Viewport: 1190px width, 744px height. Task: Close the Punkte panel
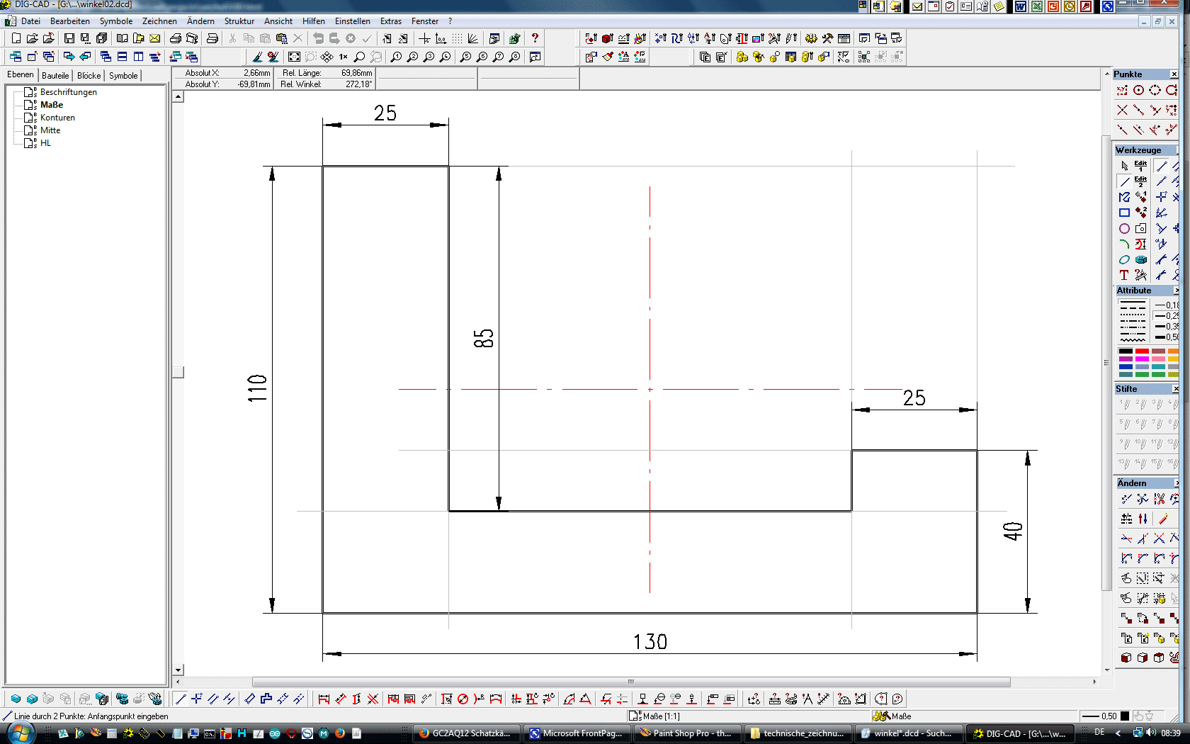[x=1174, y=74]
